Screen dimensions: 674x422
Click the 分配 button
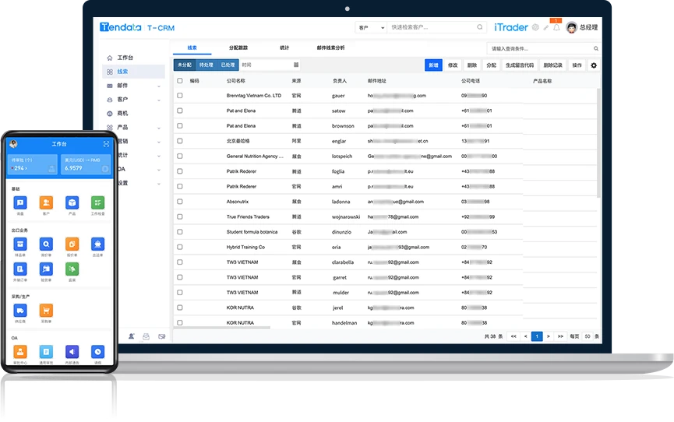point(492,65)
